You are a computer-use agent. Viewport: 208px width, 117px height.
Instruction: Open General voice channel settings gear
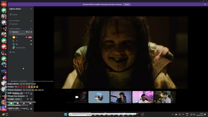click(x=31, y=32)
